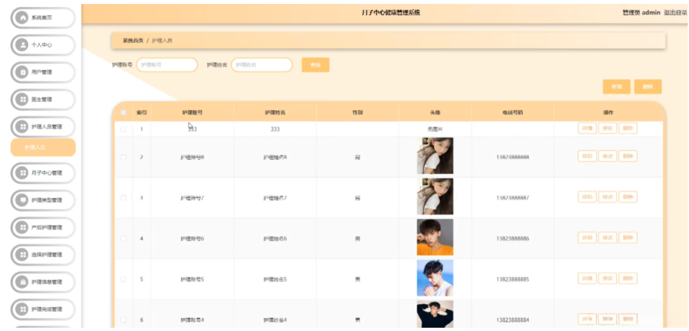The width and height of the screenshot is (689, 331).
Task: Click the 无图片 cell in row 1
Action: 435,130
